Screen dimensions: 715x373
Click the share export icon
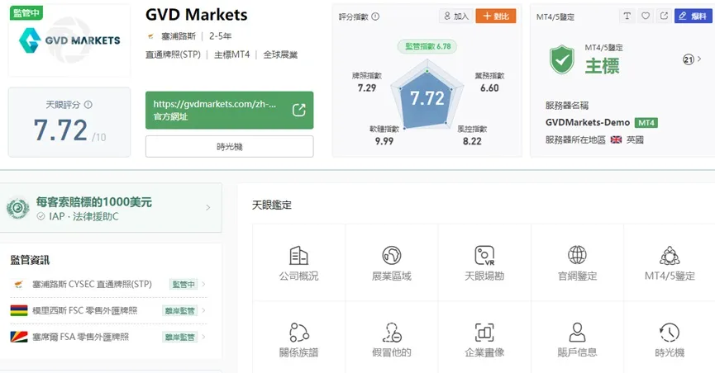click(x=664, y=16)
